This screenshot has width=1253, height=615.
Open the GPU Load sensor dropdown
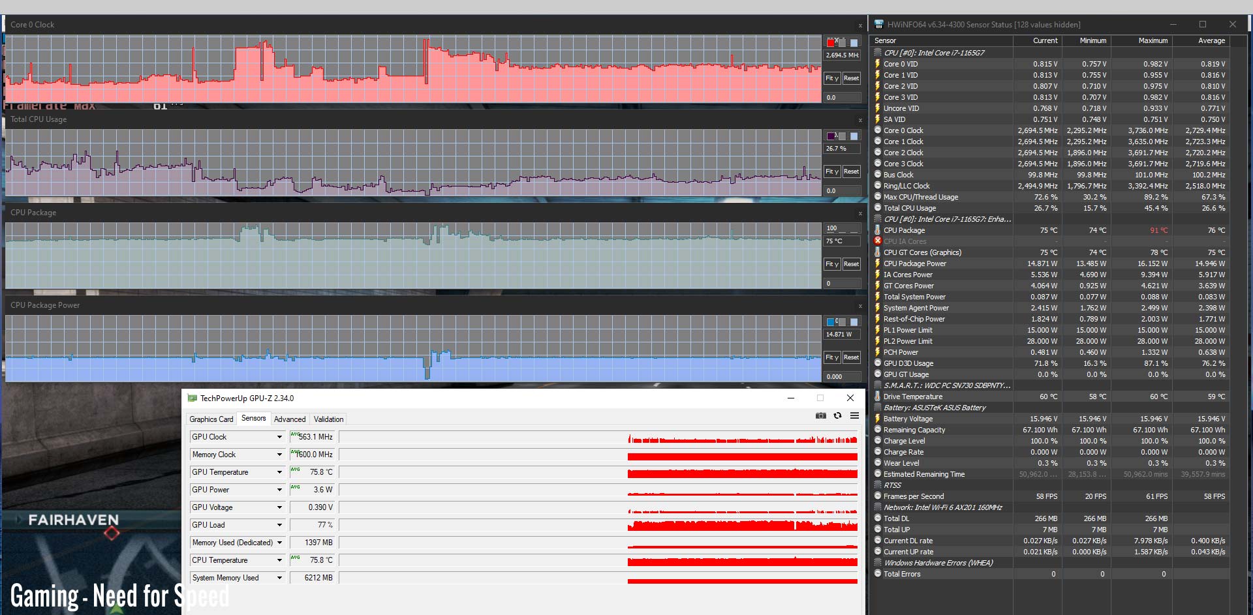pos(279,525)
